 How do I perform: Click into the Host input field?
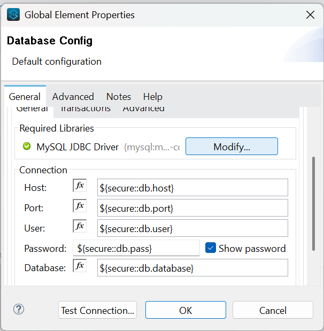point(192,188)
